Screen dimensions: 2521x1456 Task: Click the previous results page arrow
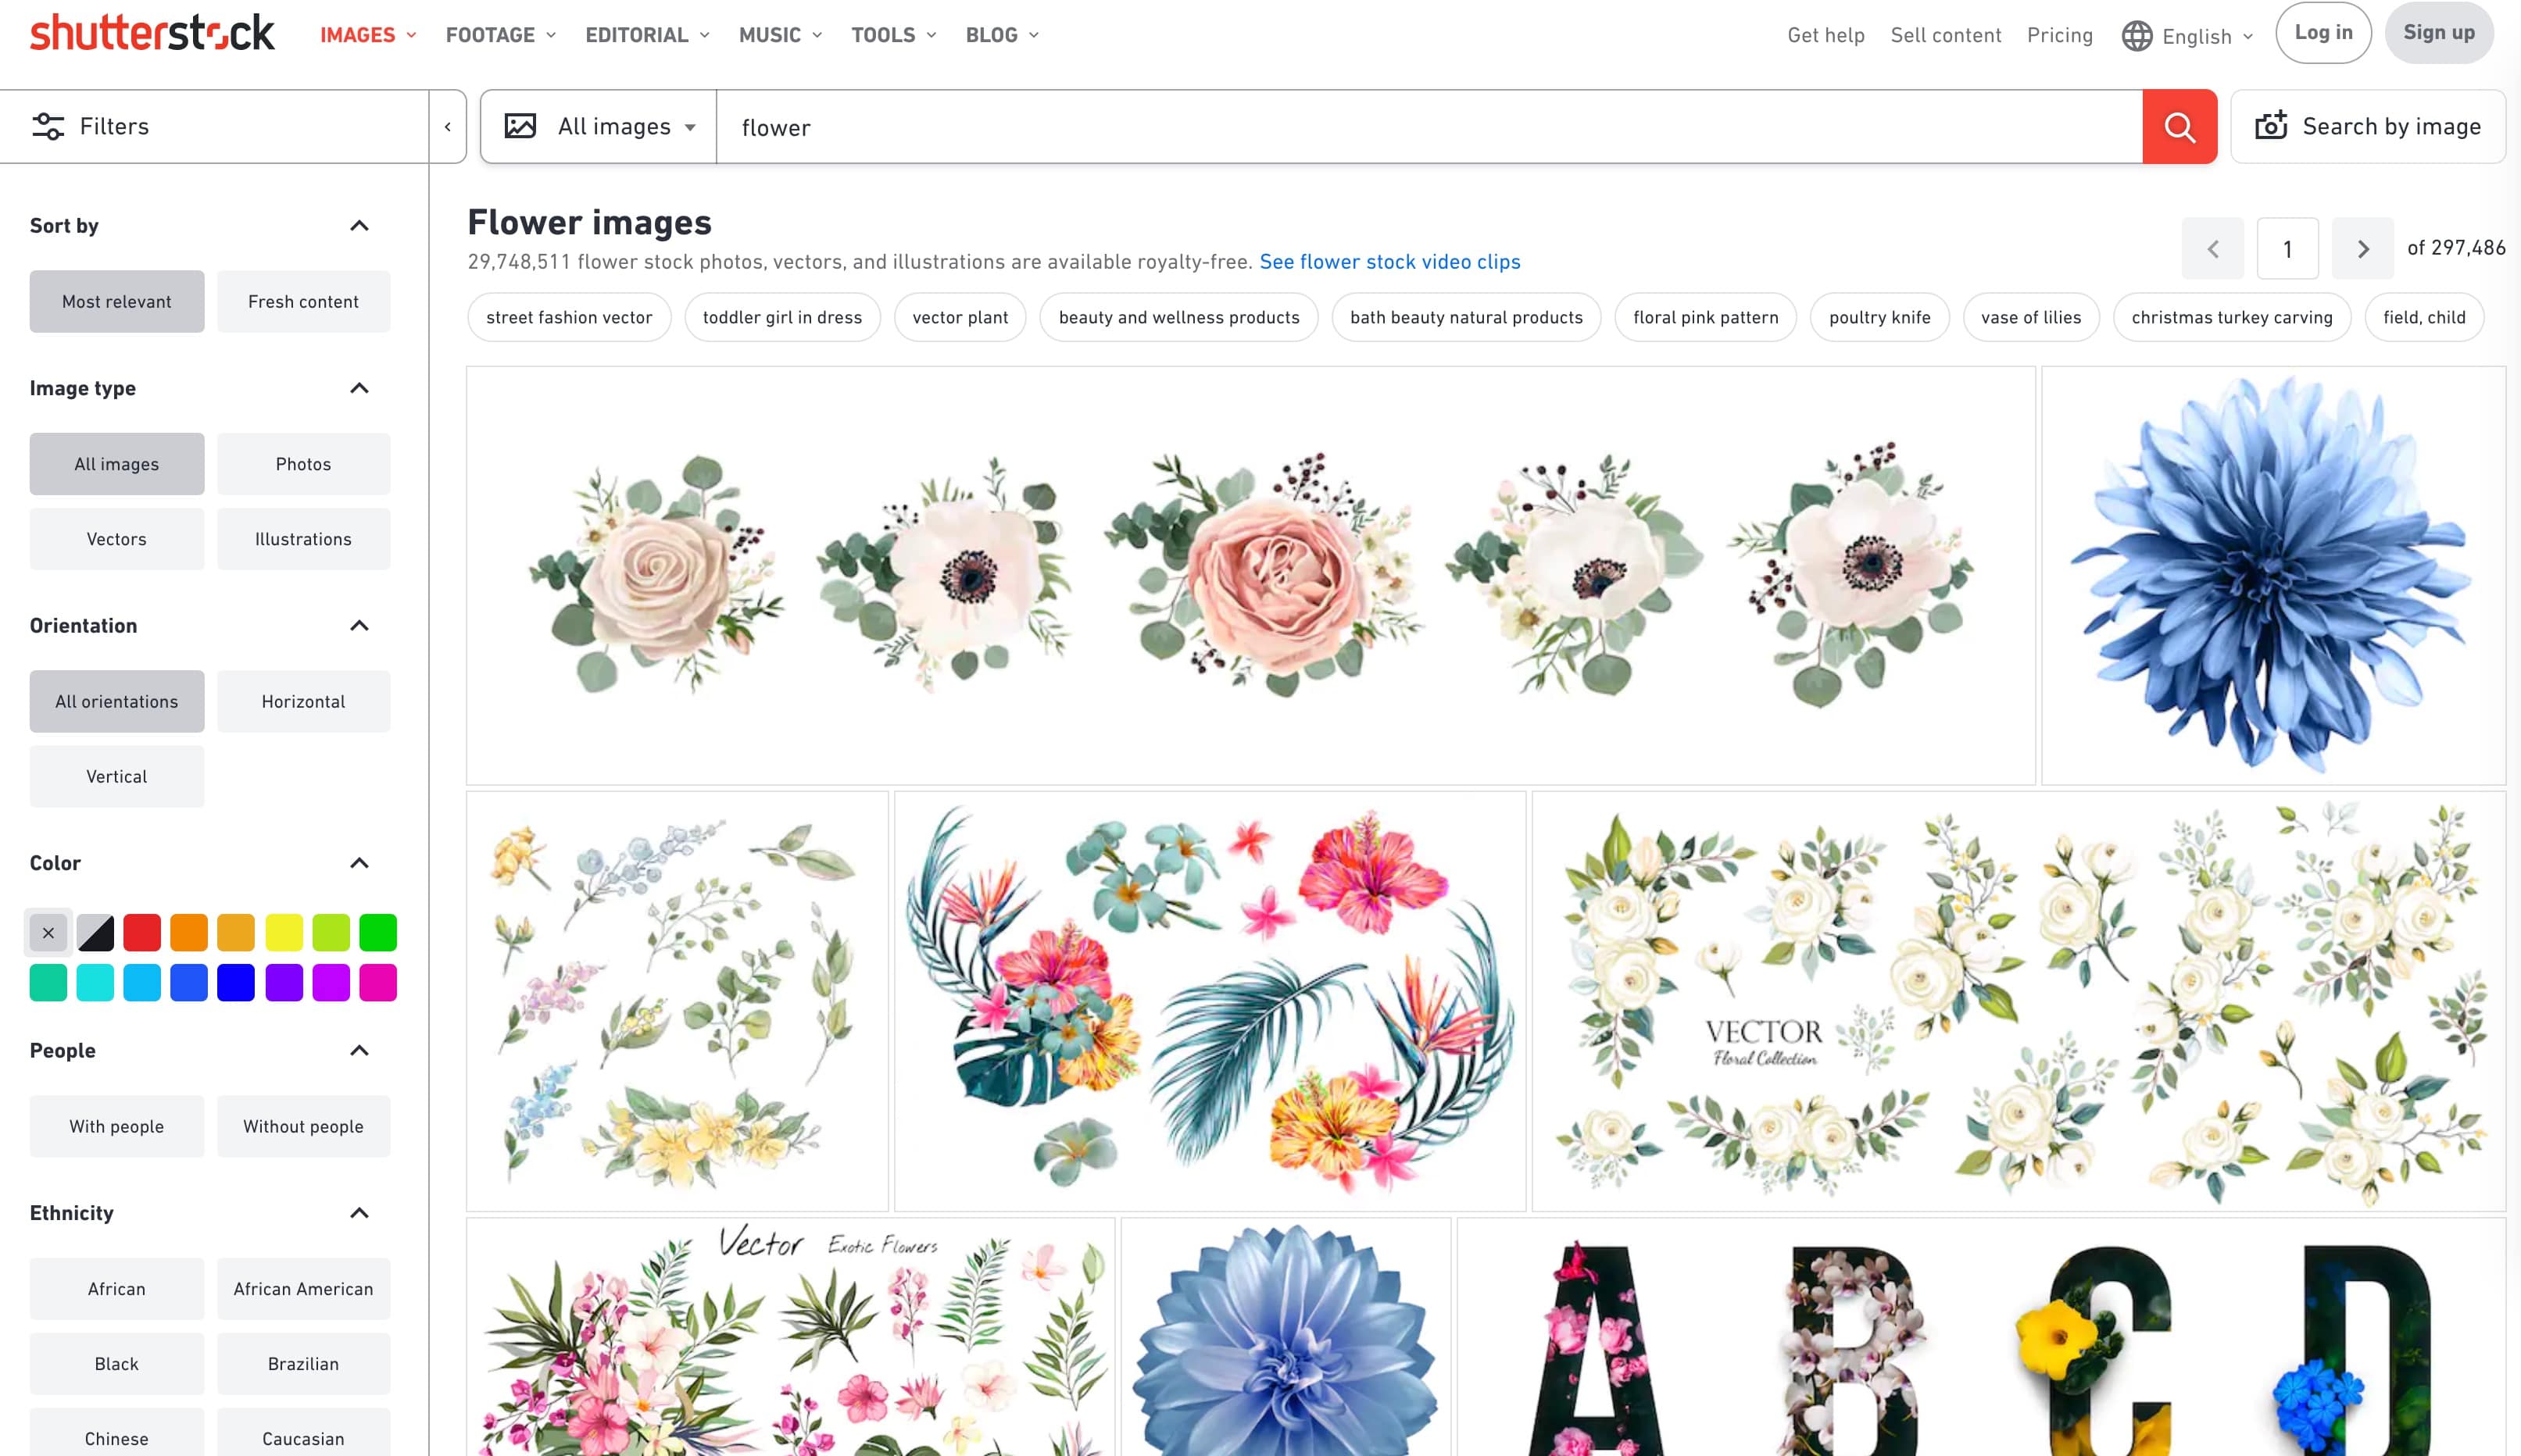[2213, 249]
